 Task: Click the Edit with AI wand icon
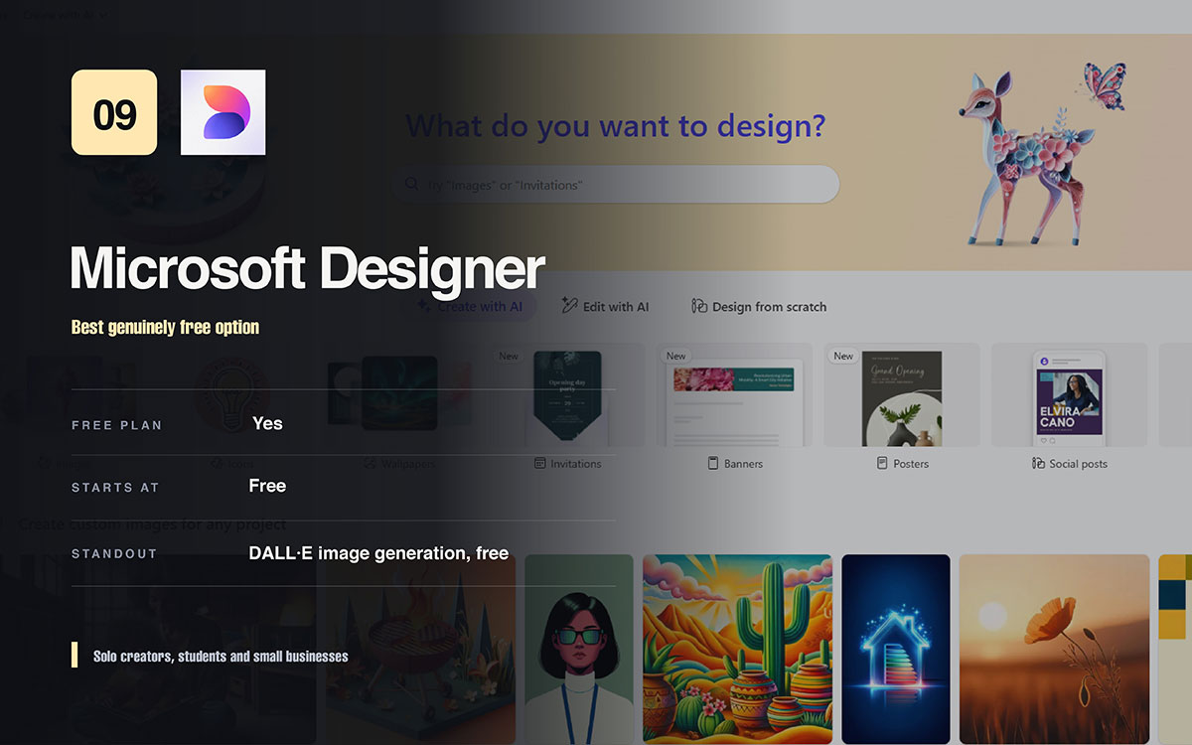[569, 305]
